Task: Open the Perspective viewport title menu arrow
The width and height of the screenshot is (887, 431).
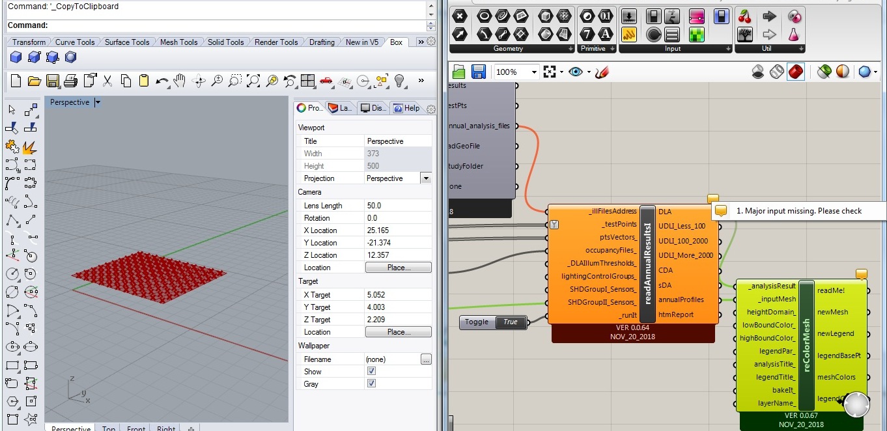Action: point(98,102)
